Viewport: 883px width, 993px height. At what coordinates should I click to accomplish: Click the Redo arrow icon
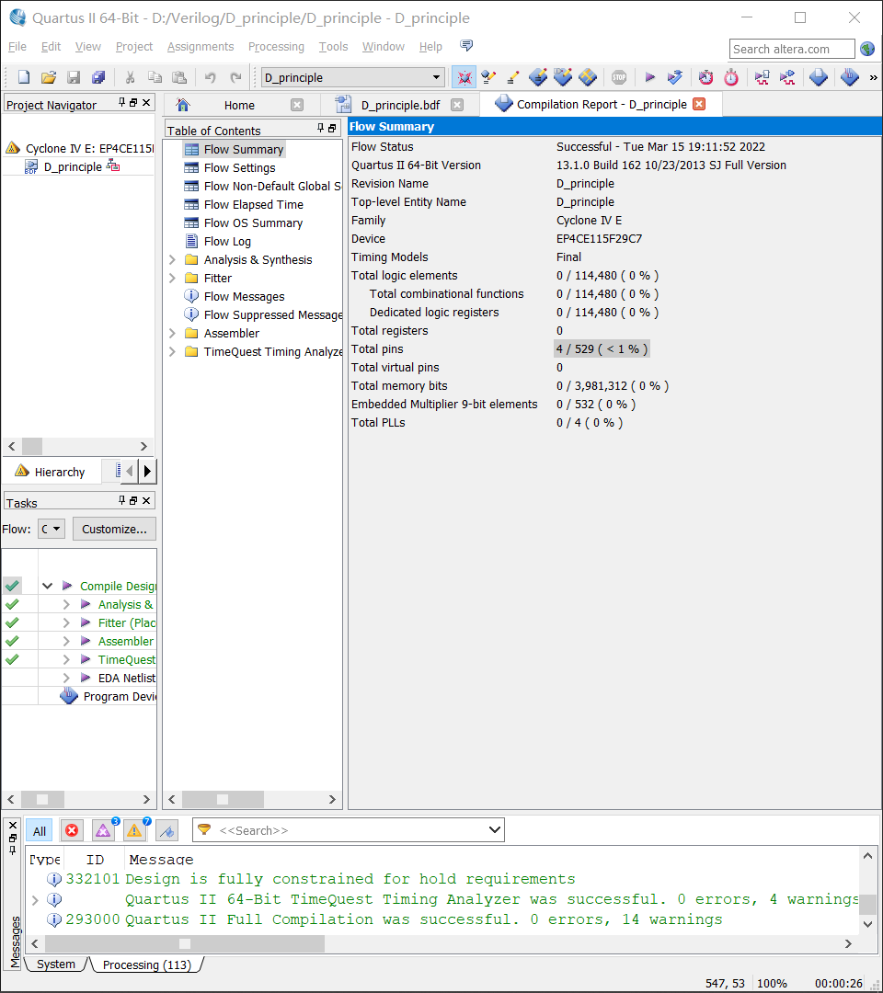[x=235, y=77]
